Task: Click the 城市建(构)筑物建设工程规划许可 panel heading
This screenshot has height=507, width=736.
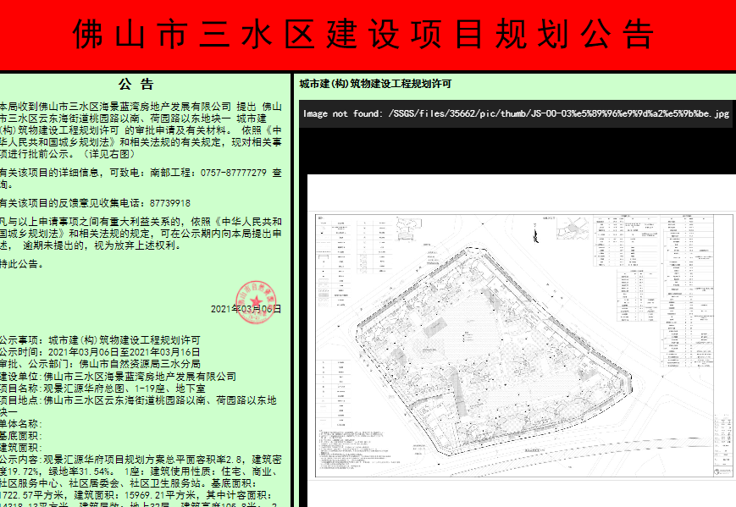Action: (376, 84)
